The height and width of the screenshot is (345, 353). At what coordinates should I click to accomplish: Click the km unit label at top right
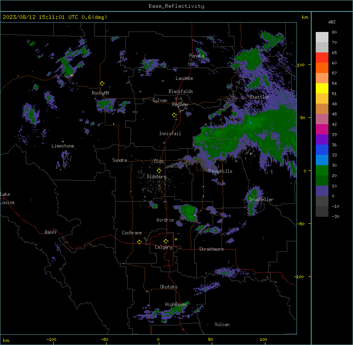tap(305, 17)
